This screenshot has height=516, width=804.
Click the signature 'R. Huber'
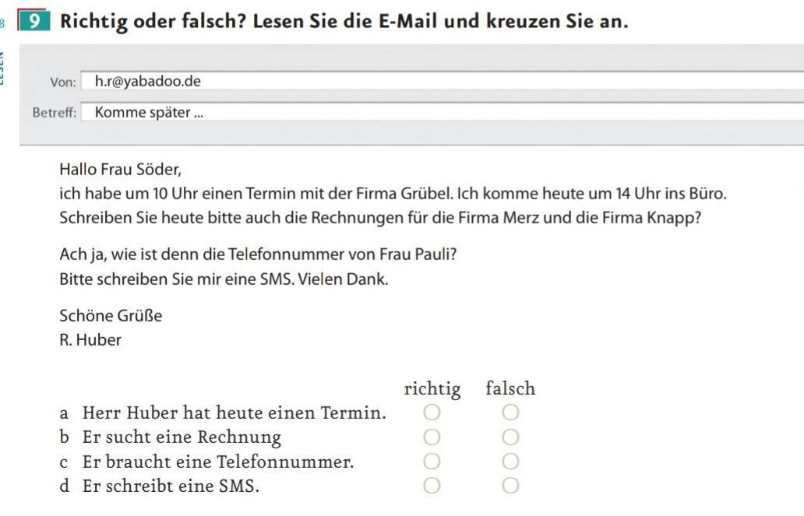(x=90, y=340)
